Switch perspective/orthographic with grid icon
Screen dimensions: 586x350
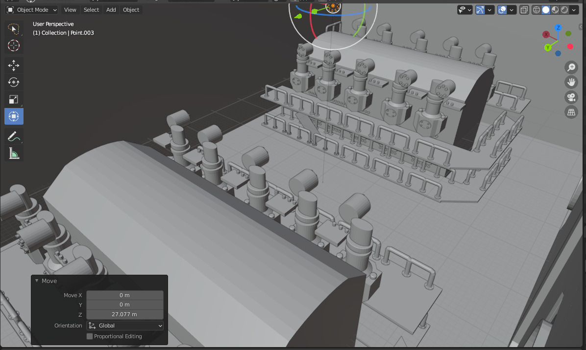(x=571, y=112)
